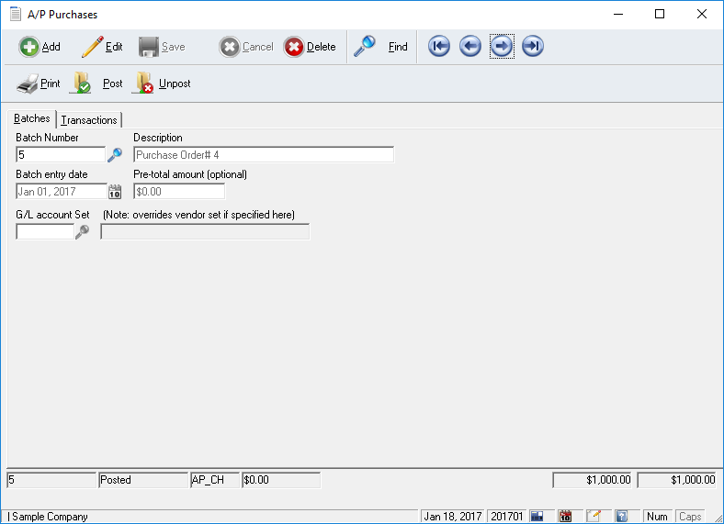The image size is (724, 524).
Task: Click the G/L account Set field
Action: click(x=44, y=232)
